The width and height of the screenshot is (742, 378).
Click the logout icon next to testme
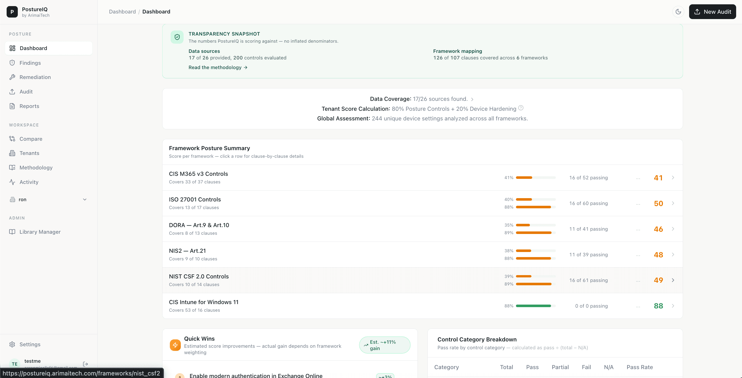(x=85, y=364)
